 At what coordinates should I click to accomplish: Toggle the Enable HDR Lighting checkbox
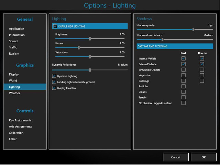(x=55, y=26)
